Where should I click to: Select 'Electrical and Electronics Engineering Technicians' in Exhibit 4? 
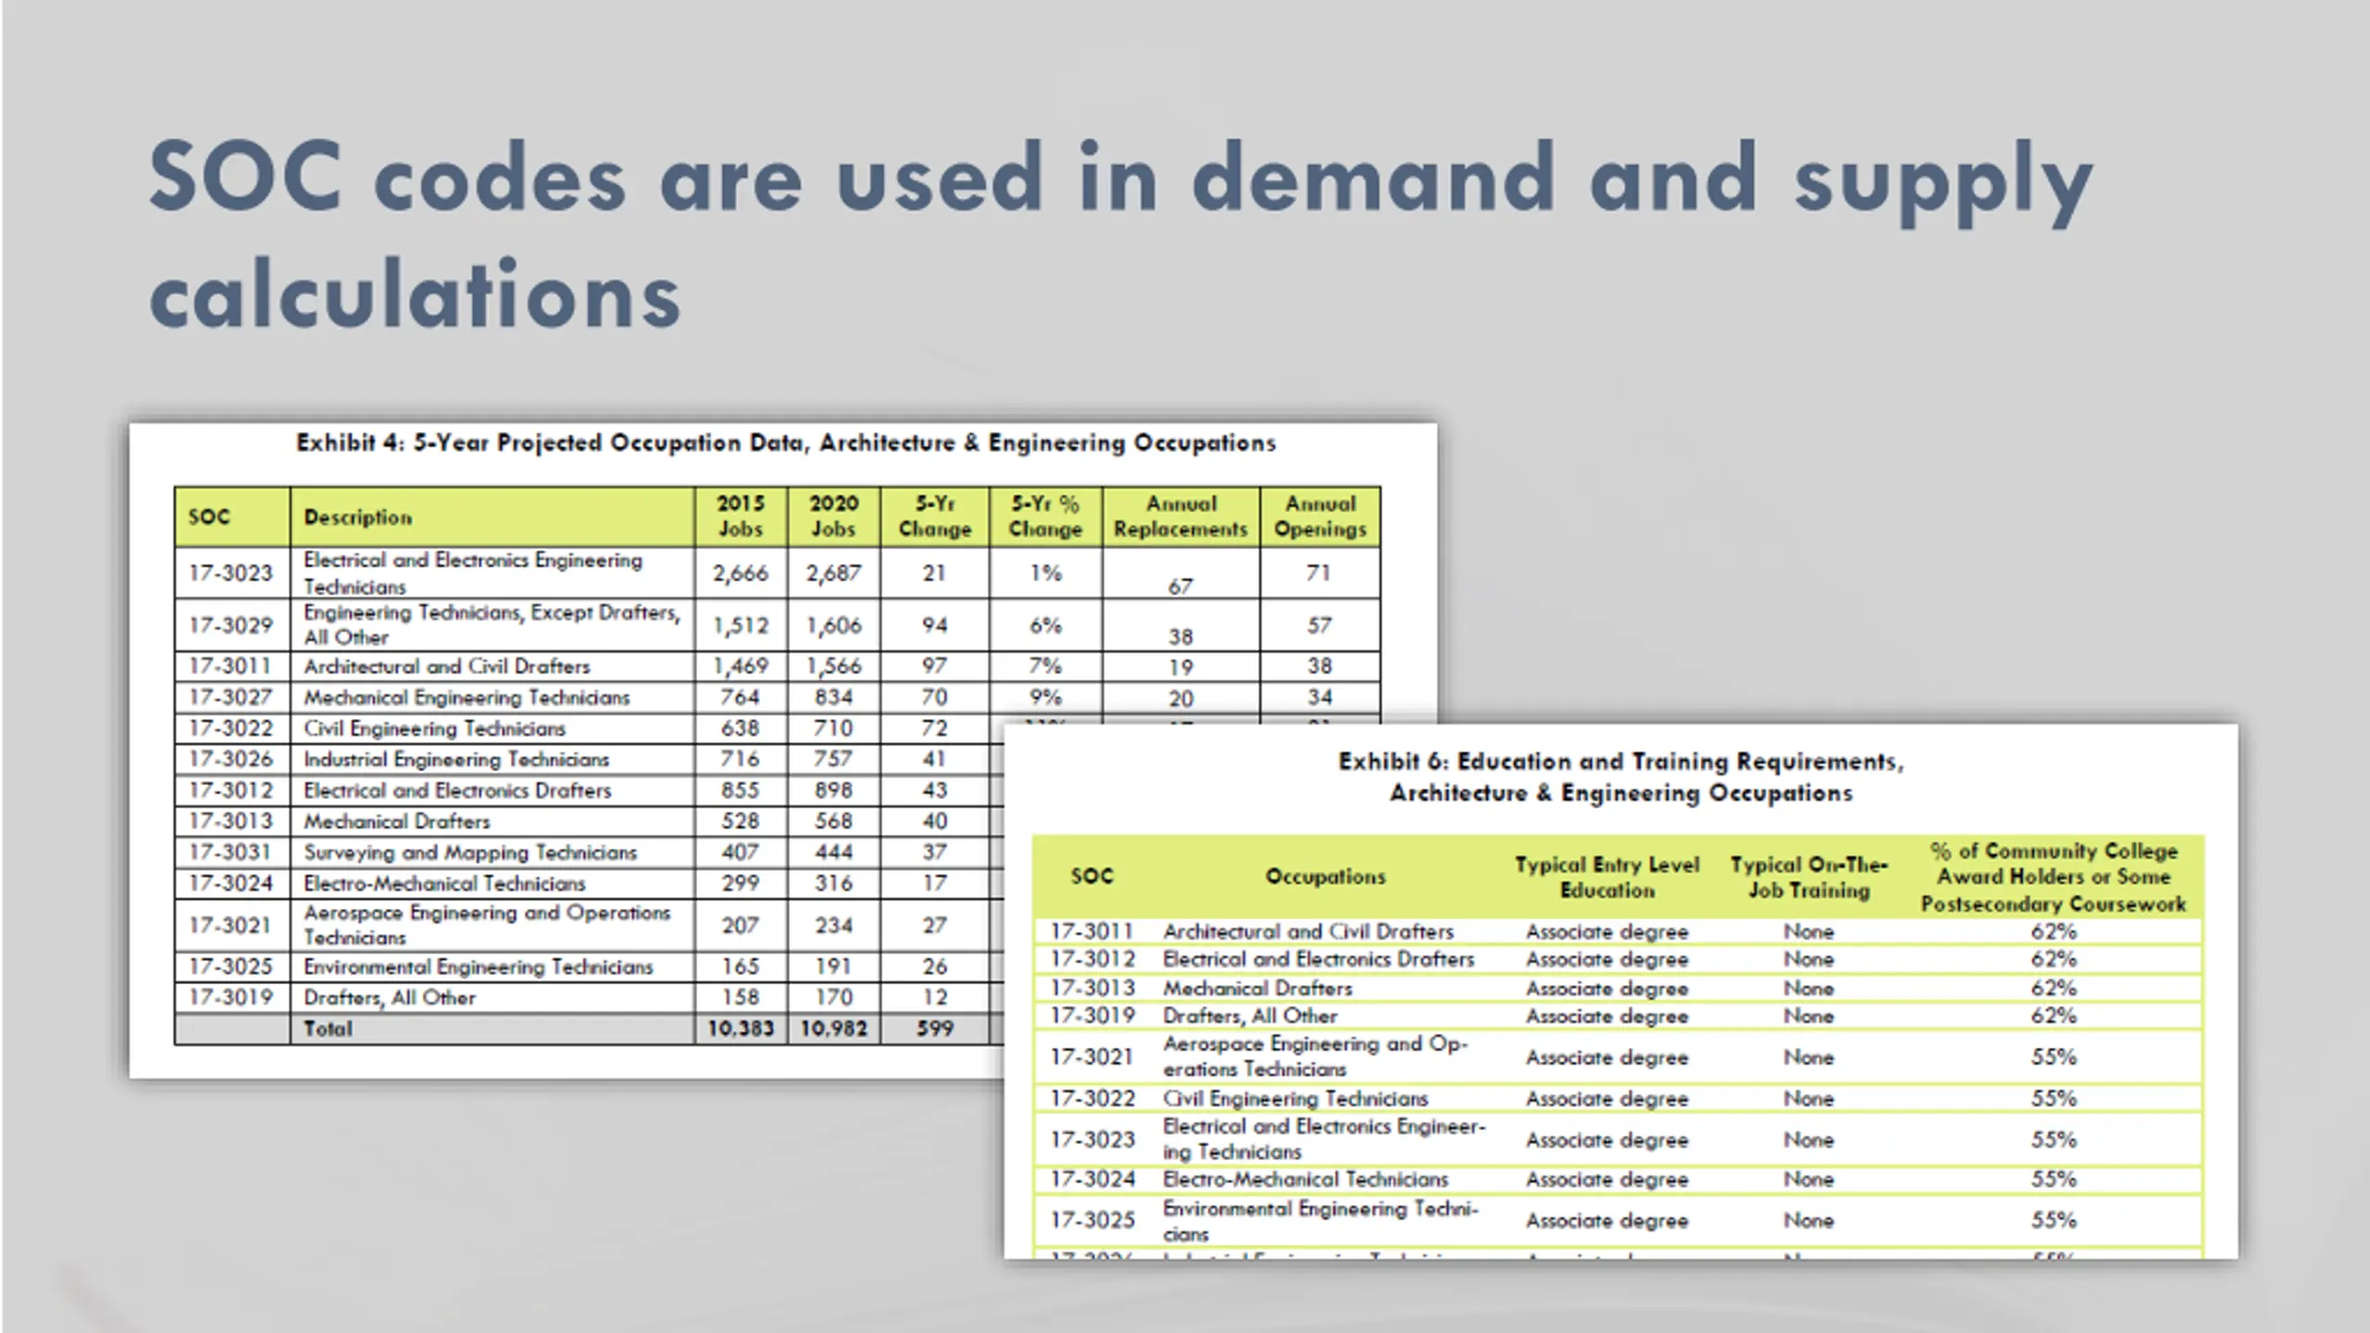[x=473, y=573]
